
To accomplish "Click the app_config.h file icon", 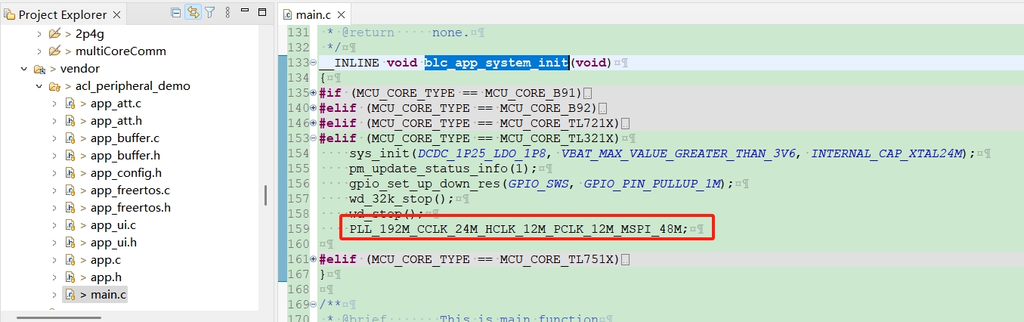I will (70, 173).
